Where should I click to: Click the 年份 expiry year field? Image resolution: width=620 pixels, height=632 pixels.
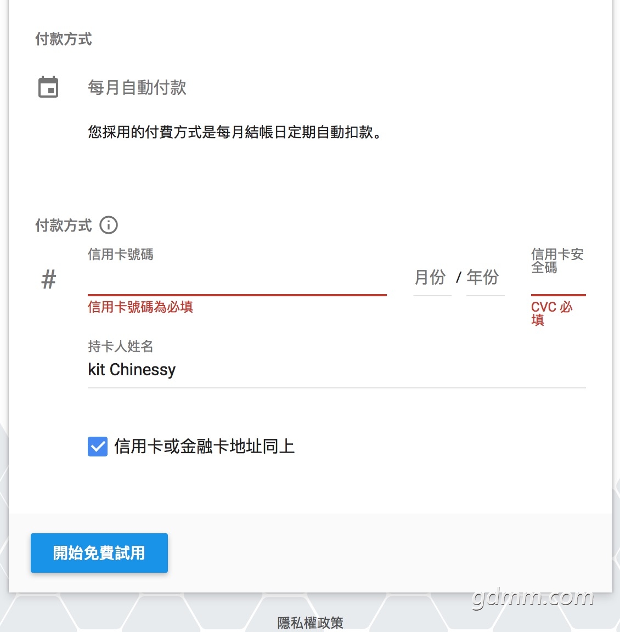pyautogui.click(x=484, y=278)
